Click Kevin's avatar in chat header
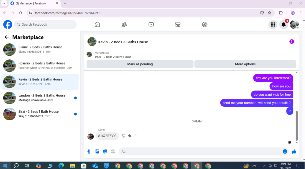The width and height of the screenshot is (305, 169). (92, 41)
